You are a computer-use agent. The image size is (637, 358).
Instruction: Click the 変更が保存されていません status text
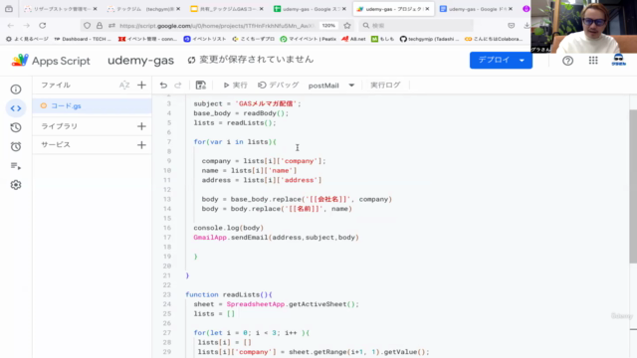click(257, 60)
